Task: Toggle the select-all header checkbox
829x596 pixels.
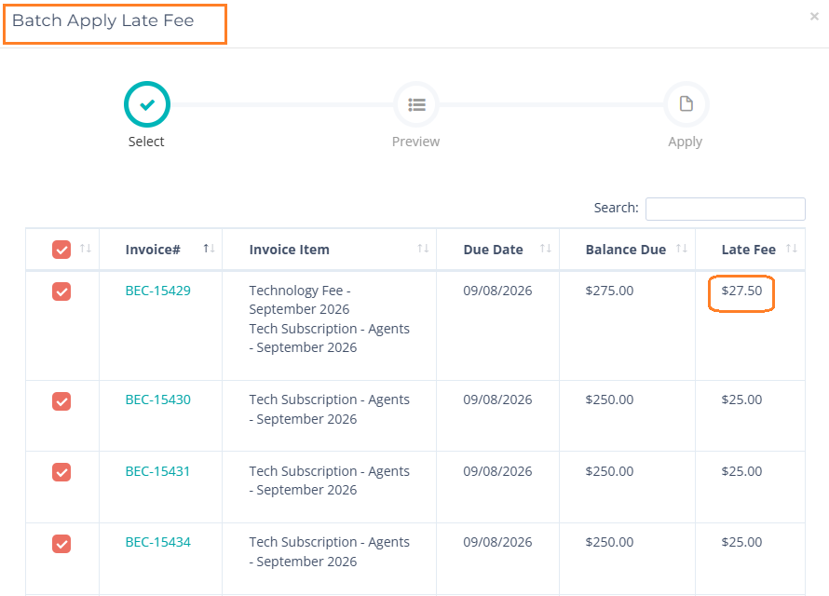Action: tap(61, 250)
